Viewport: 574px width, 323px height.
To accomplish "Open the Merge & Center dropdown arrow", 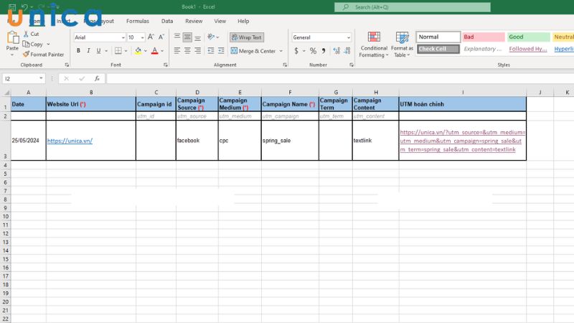I will pyautogui.click(x=281, y=51).
